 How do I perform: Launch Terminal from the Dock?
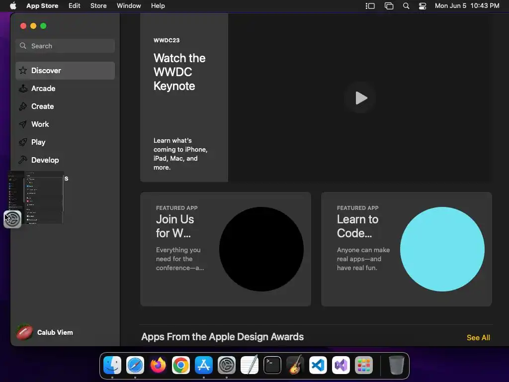tap(272, 365)
